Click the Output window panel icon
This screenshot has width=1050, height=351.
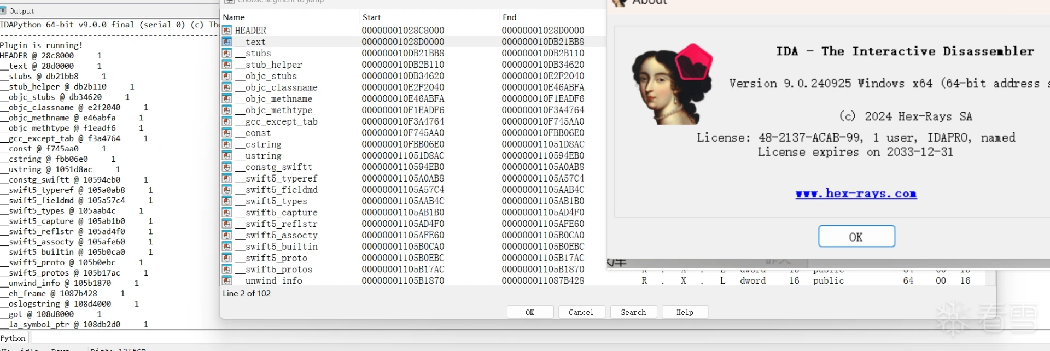pyautogui.click(x=4, y=11)
